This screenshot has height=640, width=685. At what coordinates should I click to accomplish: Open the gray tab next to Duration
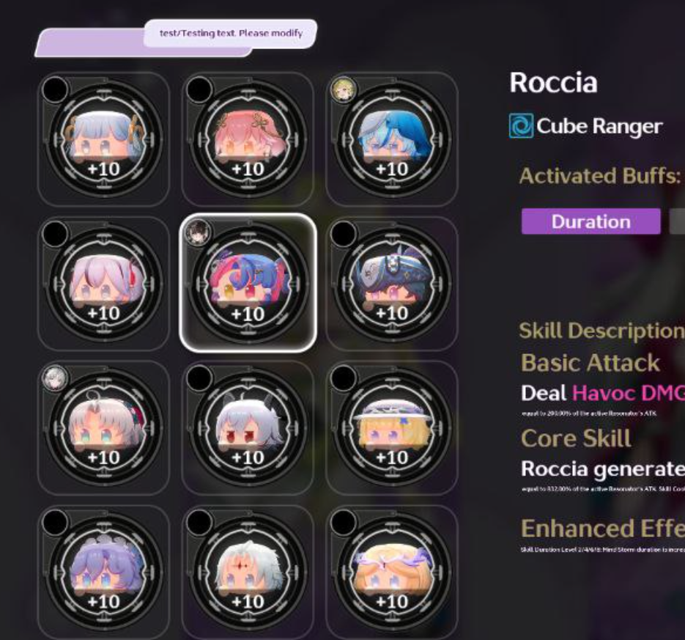pos(677,221)
